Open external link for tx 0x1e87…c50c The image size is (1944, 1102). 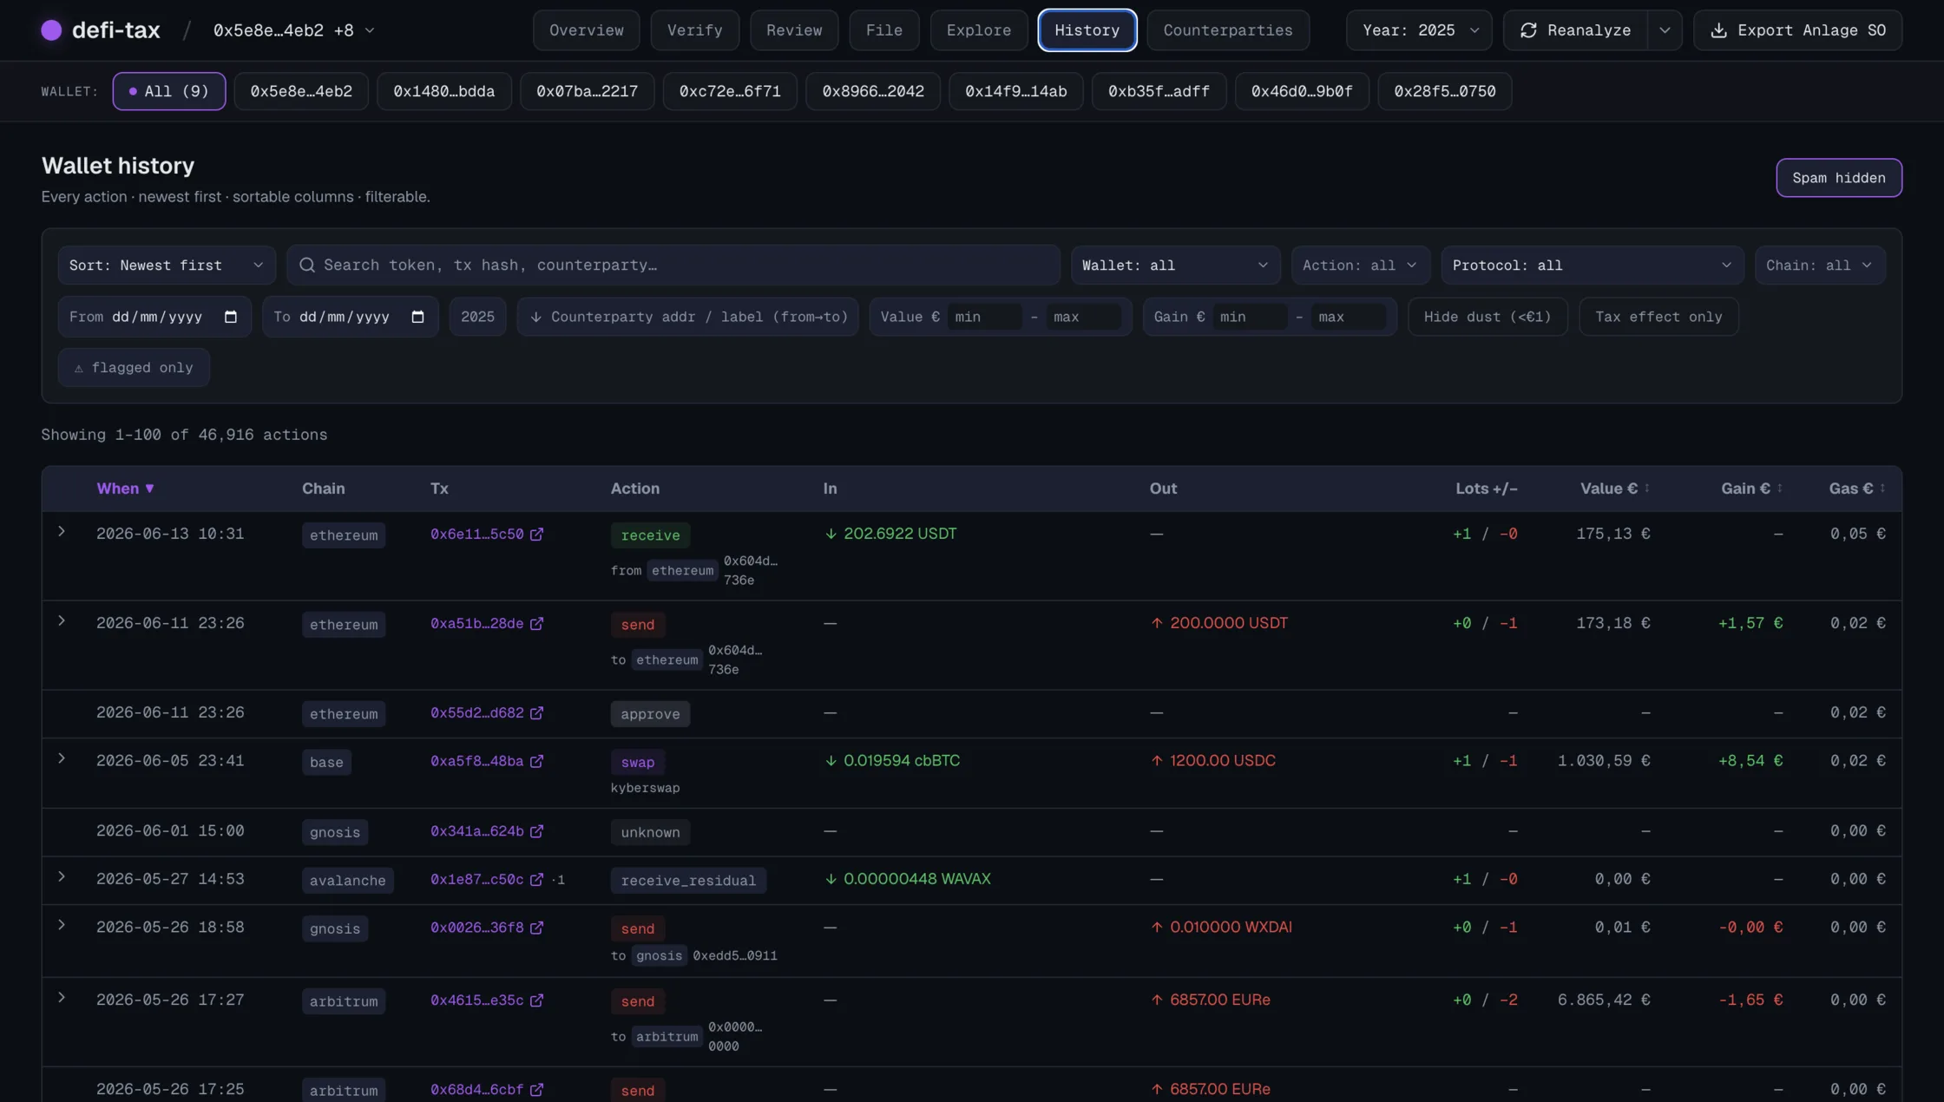pyautogui.click(x=536, y=880)
